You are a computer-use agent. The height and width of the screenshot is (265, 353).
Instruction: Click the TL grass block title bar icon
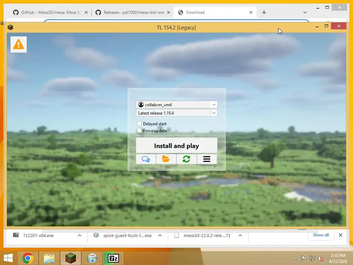(x=10, y=27)
